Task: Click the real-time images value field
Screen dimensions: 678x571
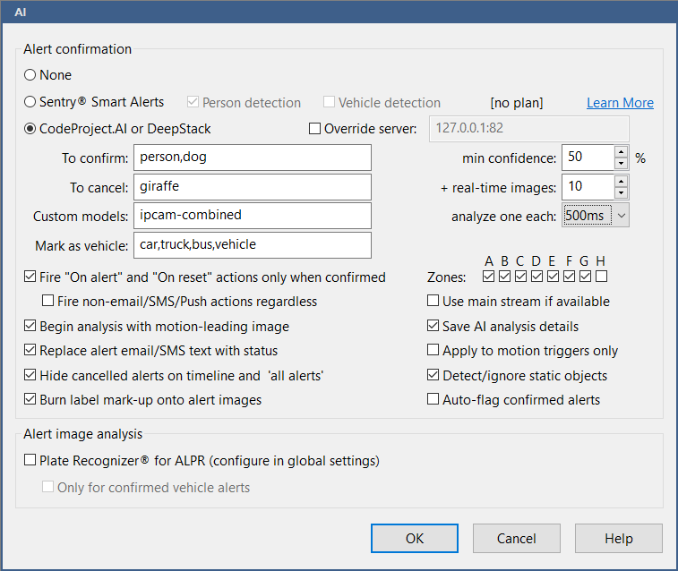Action: coord(588,187)
